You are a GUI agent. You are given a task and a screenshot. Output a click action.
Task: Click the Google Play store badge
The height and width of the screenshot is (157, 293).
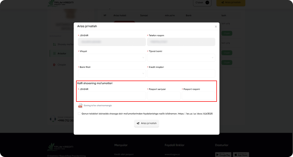223,155
